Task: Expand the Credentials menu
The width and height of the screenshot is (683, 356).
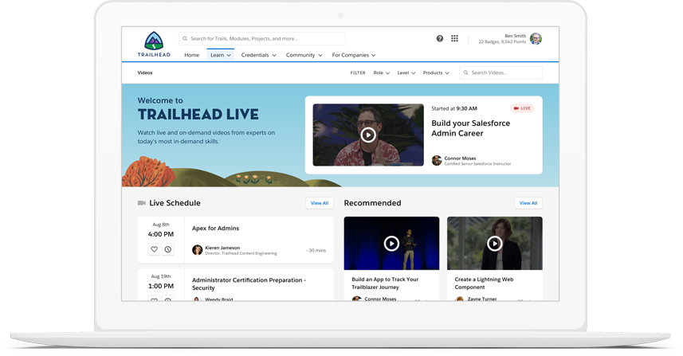Action: pos(259,55)
